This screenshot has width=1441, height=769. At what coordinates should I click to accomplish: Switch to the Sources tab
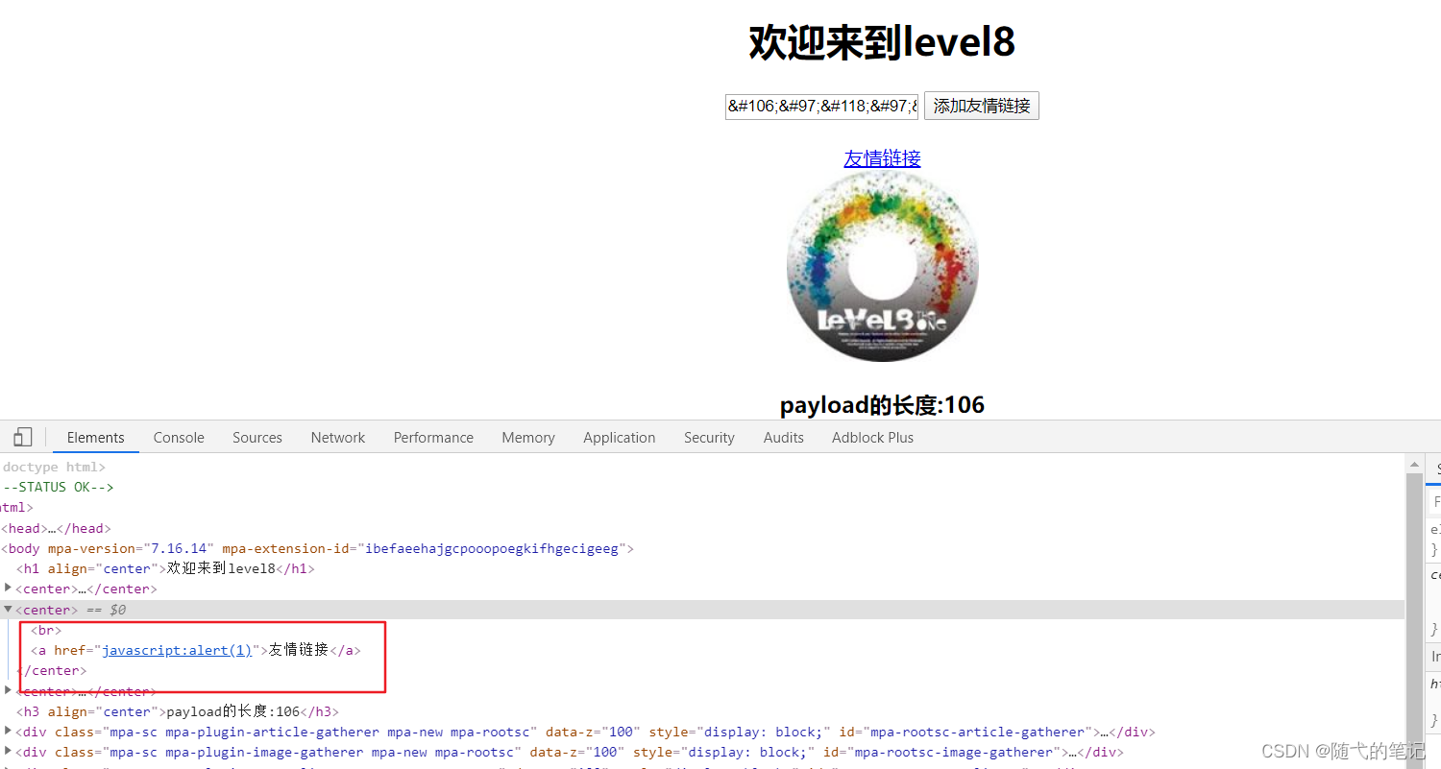[x=256, y=437]
